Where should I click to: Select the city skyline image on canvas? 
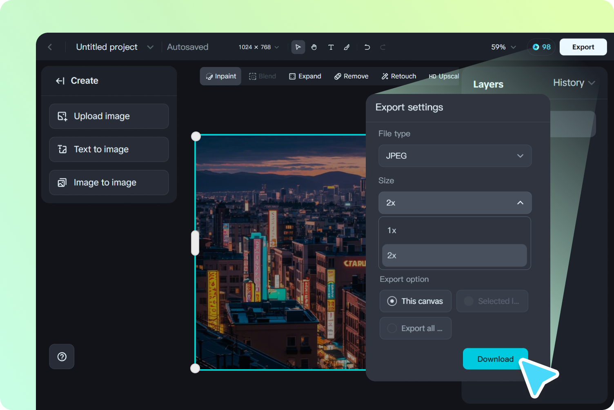pos(281,252)
